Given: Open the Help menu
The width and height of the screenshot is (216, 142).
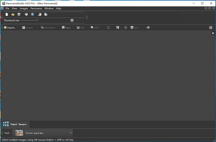Looking at the screenshot, I should 59,8.
